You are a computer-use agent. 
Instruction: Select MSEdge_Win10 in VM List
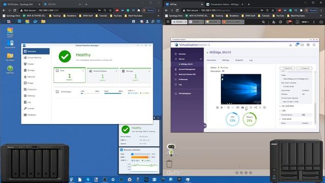[187, 64]
